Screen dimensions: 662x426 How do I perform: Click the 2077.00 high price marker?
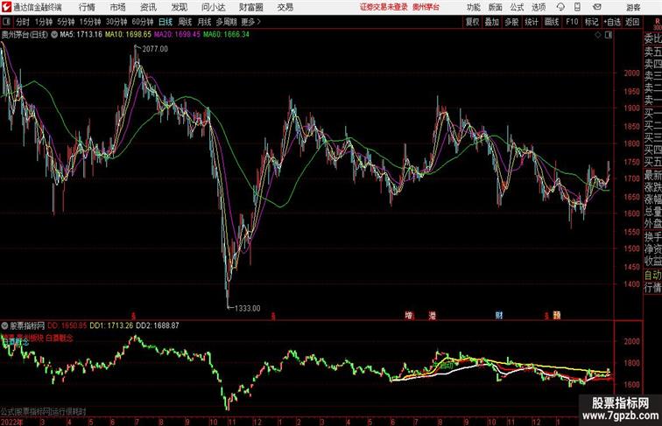point(155,49)
